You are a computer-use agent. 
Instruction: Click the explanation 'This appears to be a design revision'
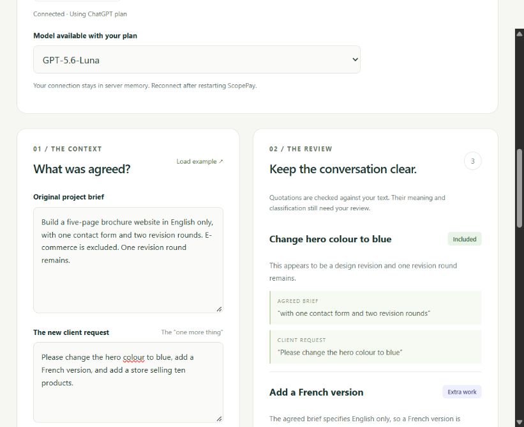click(363, 272)
